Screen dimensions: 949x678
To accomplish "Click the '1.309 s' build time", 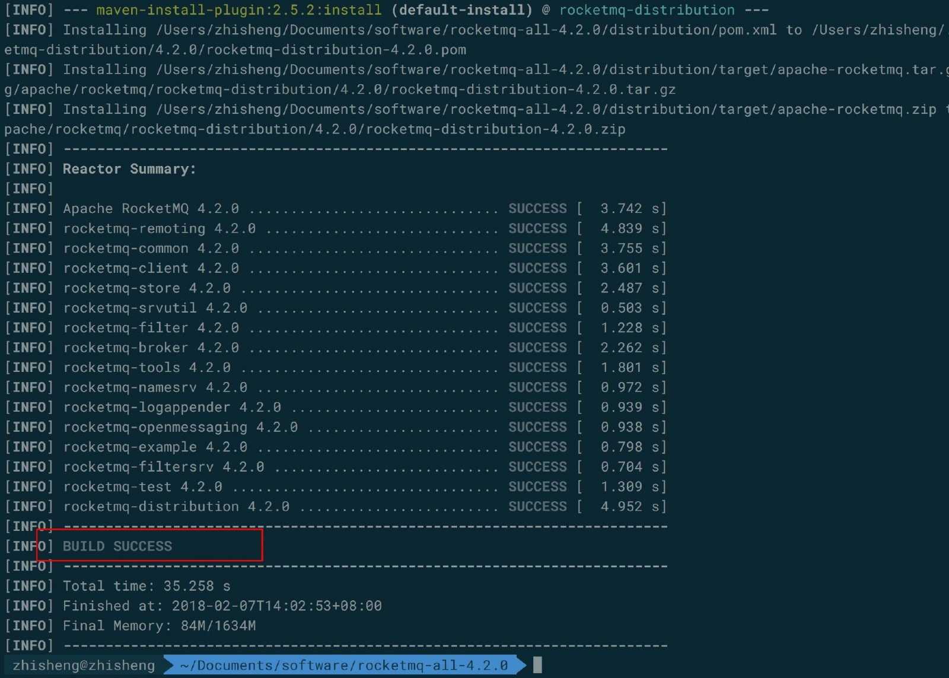I will (x=630, y=487).
